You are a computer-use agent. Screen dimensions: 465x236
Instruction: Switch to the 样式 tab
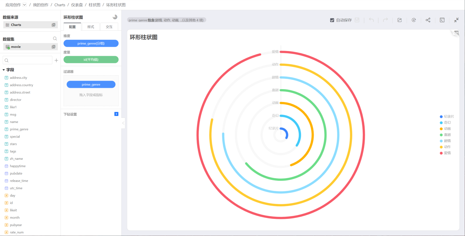91,27
